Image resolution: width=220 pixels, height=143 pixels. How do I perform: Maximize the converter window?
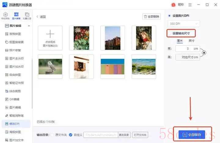coord(207,5)
